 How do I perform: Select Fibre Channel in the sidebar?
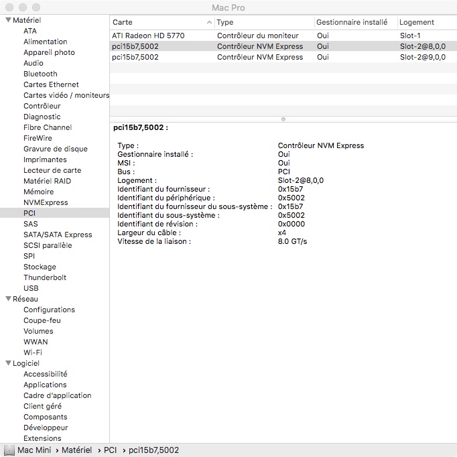click(x=48, y=127)
